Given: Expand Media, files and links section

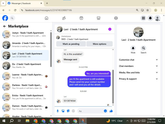Looking at the screenshot, I should [138, 72].
